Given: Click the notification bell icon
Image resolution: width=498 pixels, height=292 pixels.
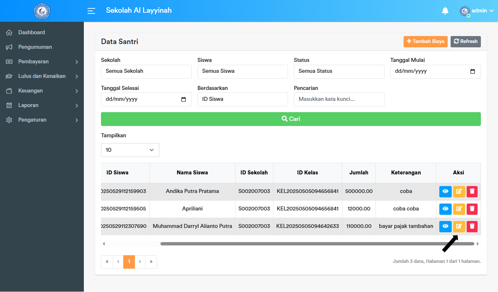Looking at the screenshot, I should coord(445,11).
